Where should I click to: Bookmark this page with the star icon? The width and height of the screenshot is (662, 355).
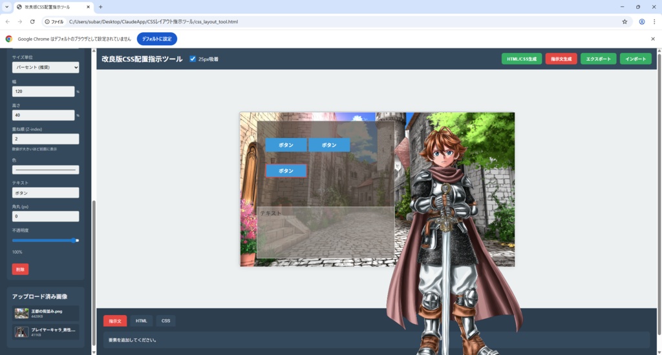(x=625, y=21)
